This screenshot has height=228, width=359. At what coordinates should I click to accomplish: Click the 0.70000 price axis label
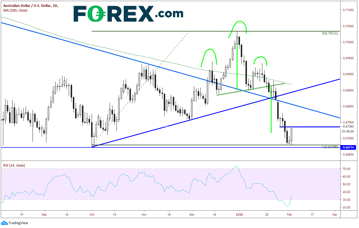[x=349, y=42]
